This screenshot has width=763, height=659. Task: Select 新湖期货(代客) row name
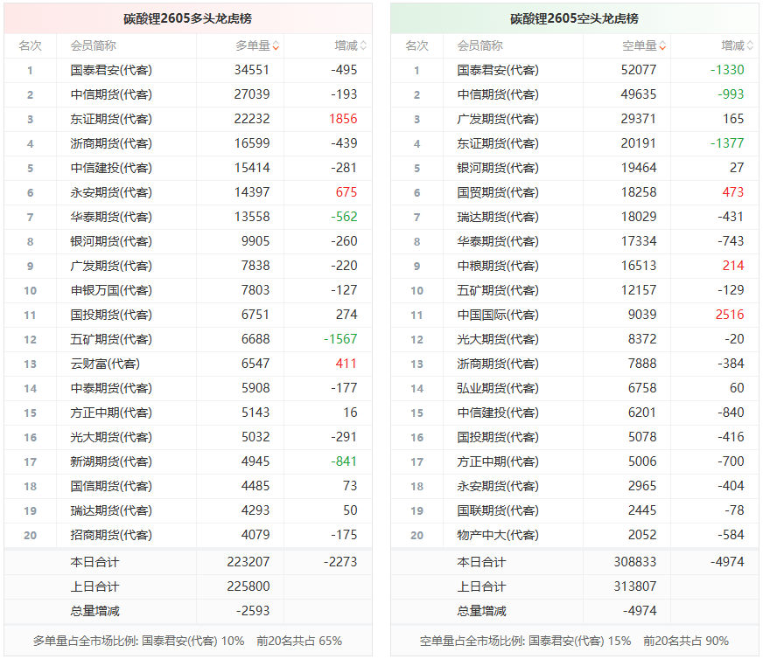111,461
